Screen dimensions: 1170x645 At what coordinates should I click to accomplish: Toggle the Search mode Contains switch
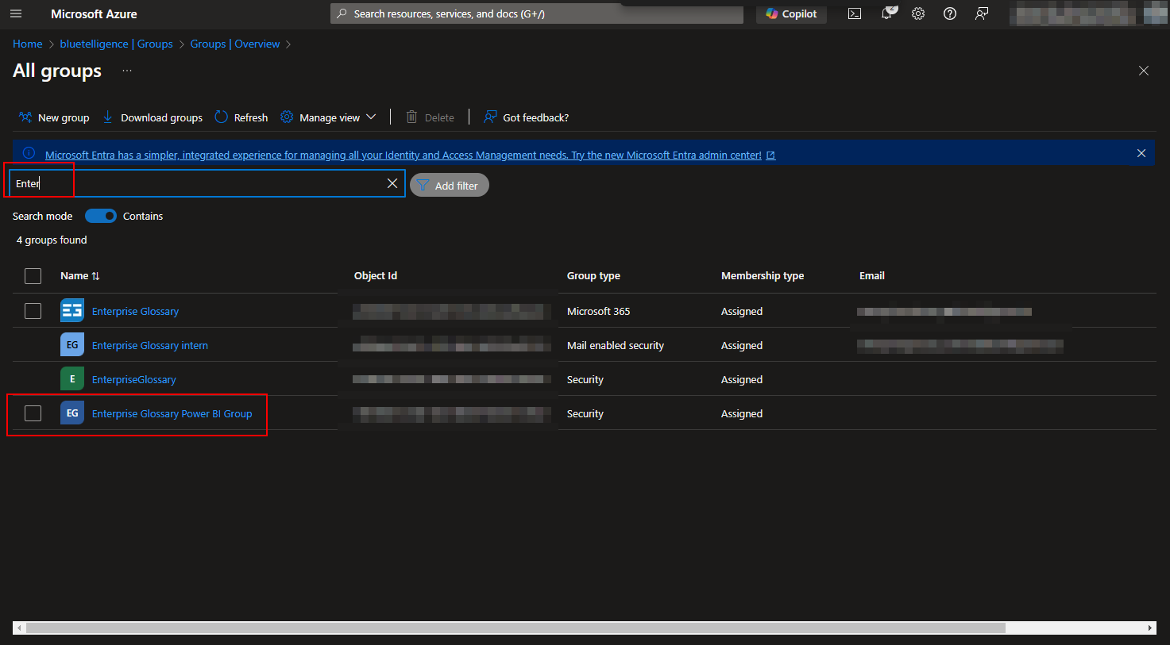[101, 216]
